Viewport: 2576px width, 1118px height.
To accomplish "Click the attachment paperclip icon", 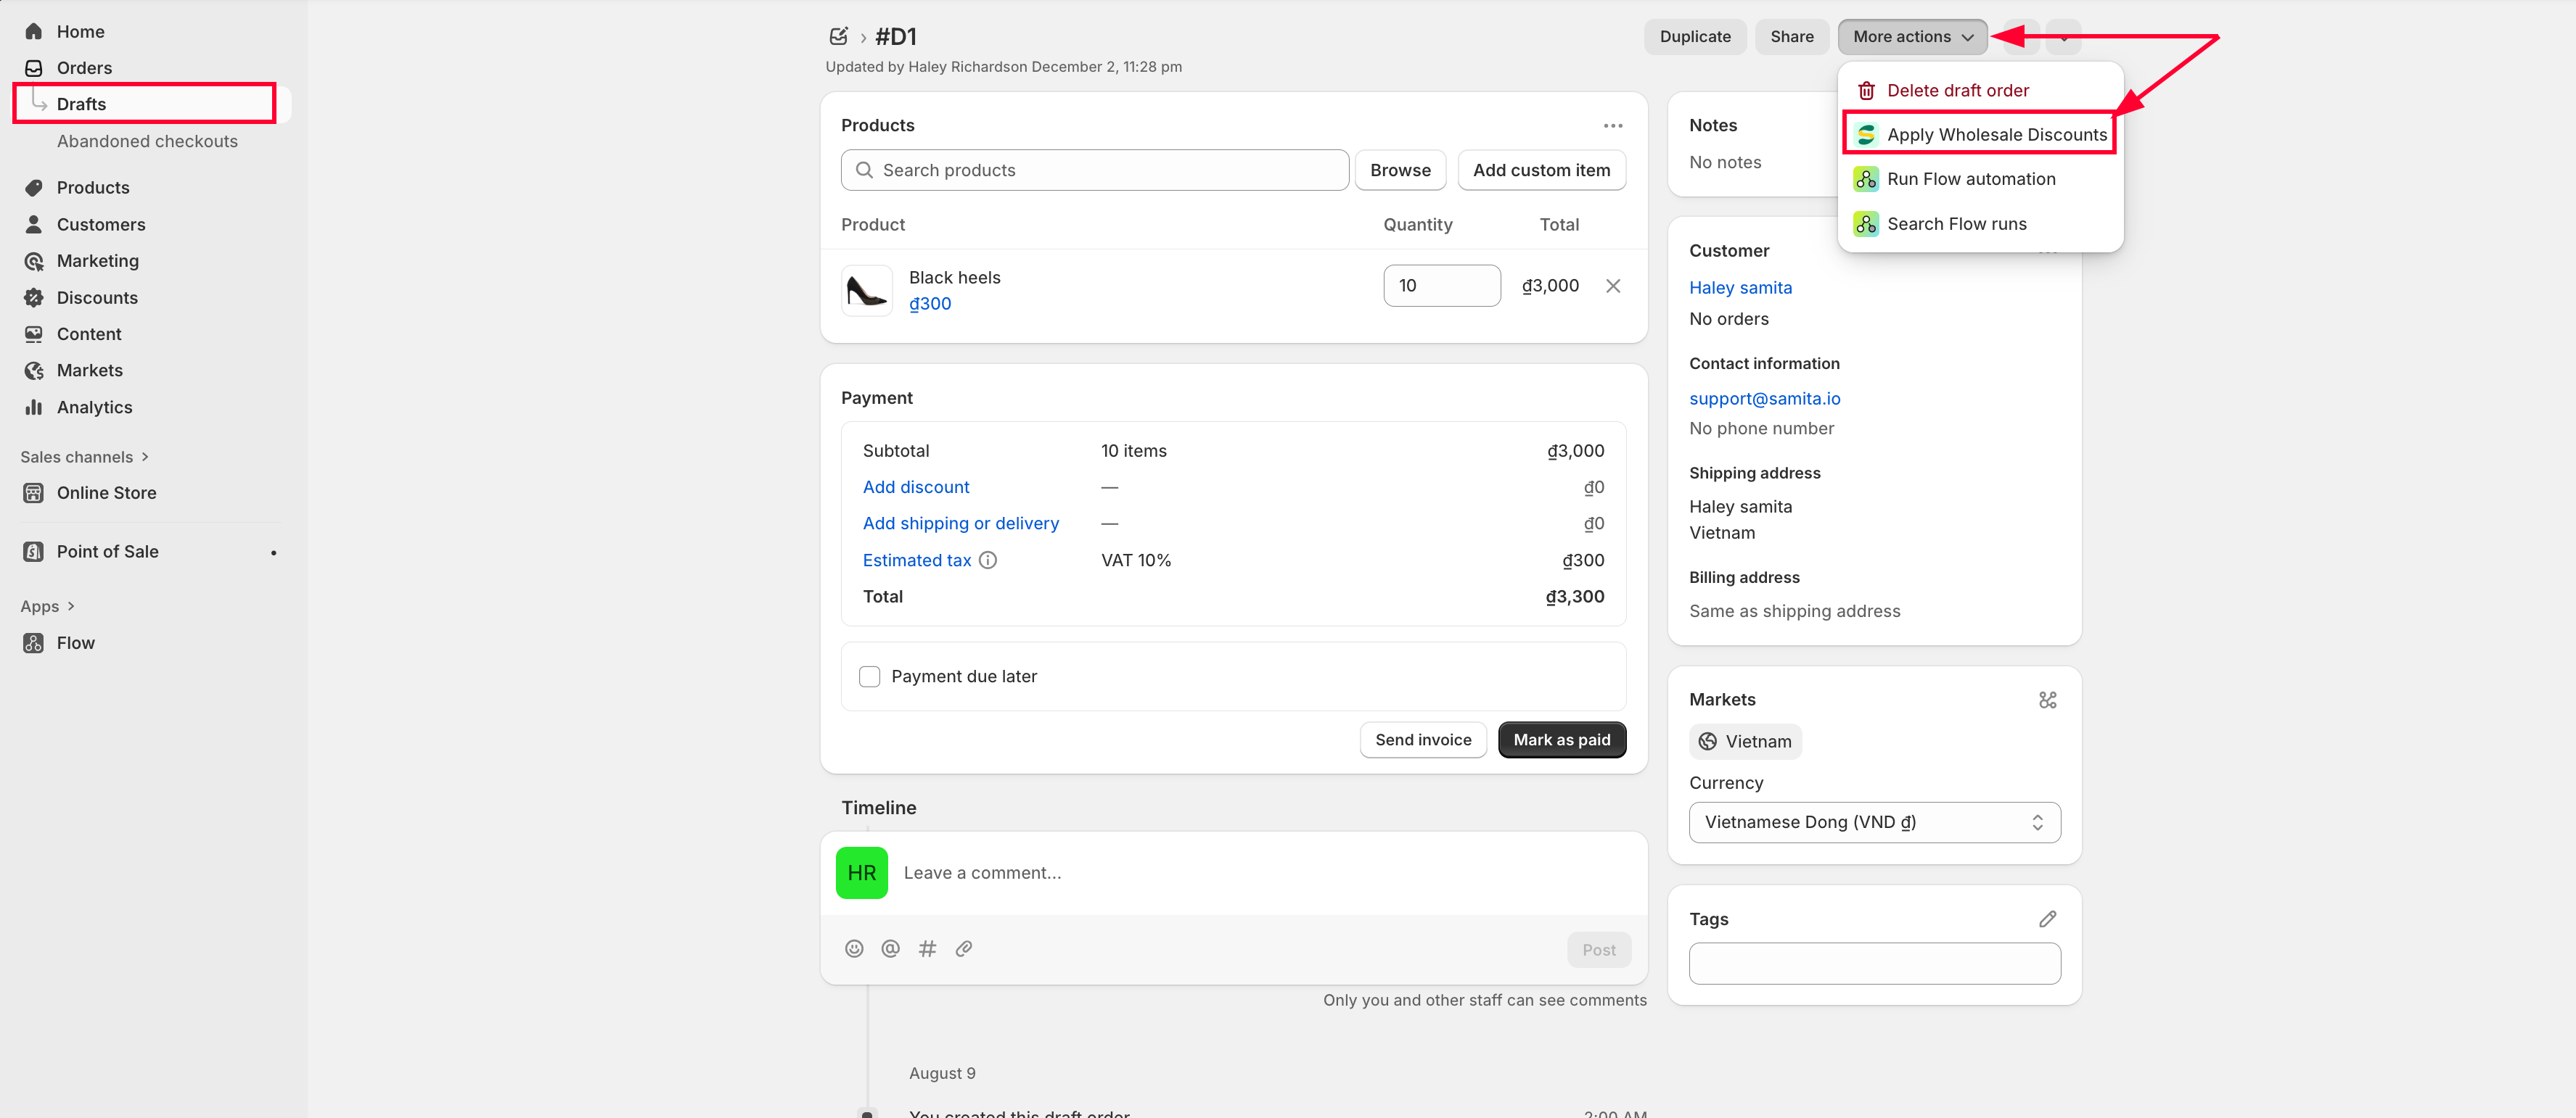I will point(963,949).
